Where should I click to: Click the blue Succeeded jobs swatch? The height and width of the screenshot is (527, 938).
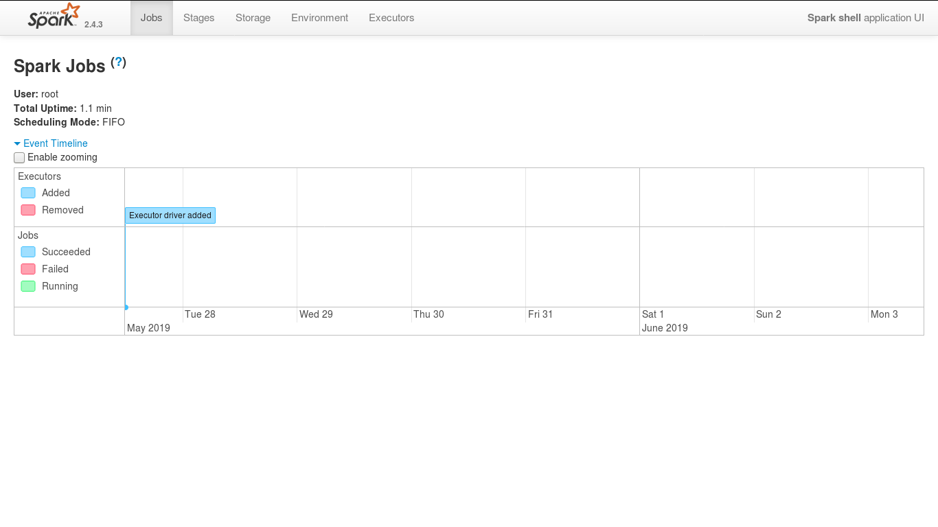[28, 252]
